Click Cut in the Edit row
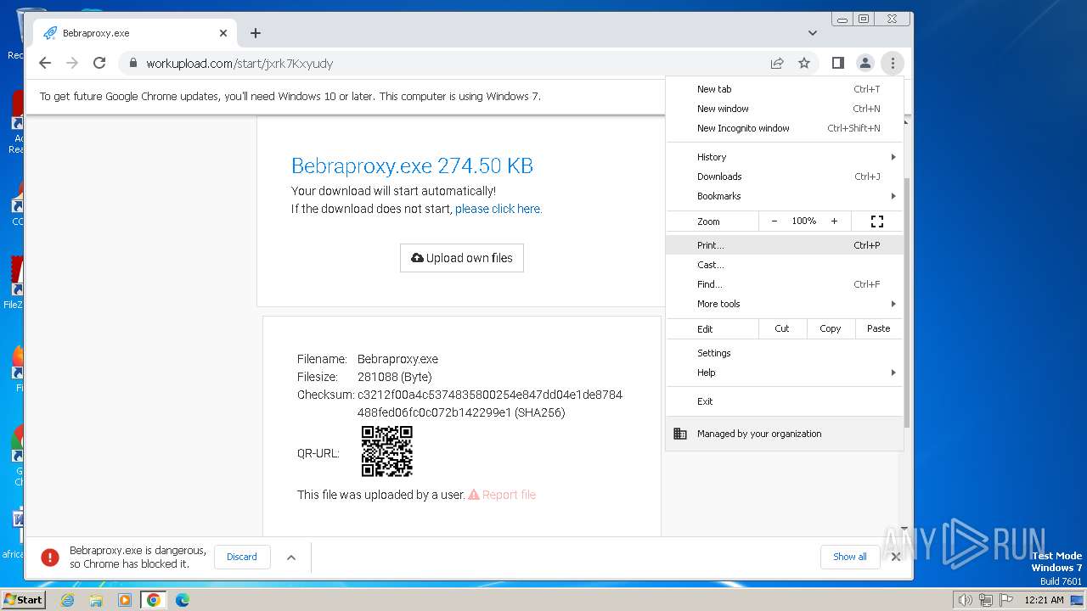 pos(782,328)
